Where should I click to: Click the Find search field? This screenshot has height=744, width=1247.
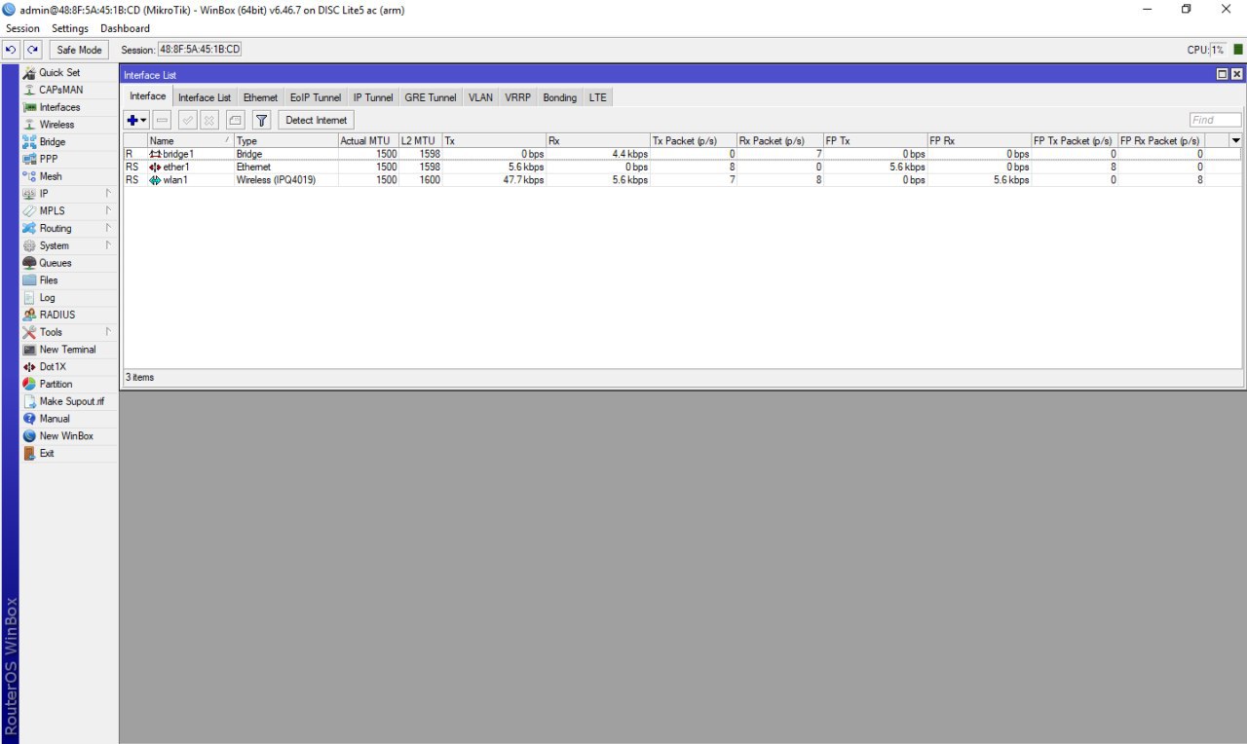point(1215,120)
